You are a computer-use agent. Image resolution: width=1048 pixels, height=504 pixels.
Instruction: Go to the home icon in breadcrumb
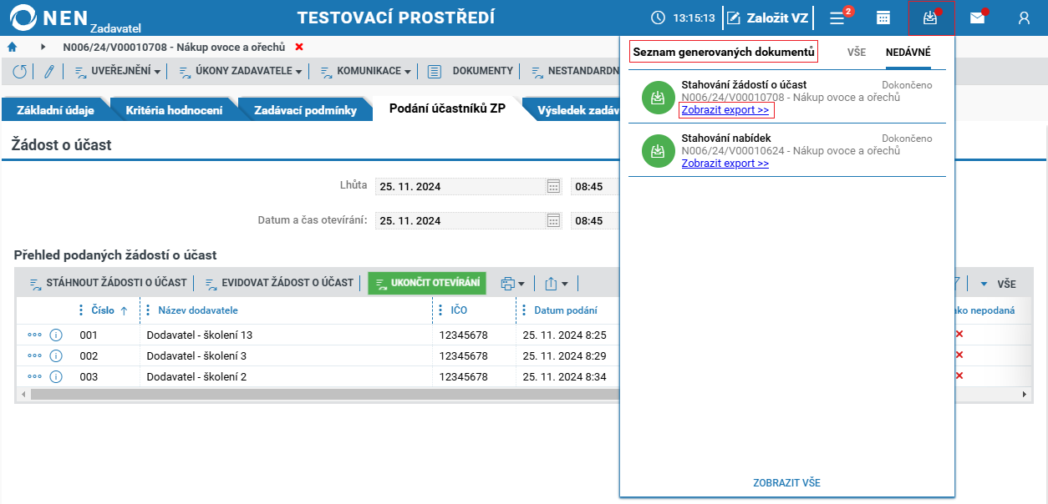(x=12, y=47)
